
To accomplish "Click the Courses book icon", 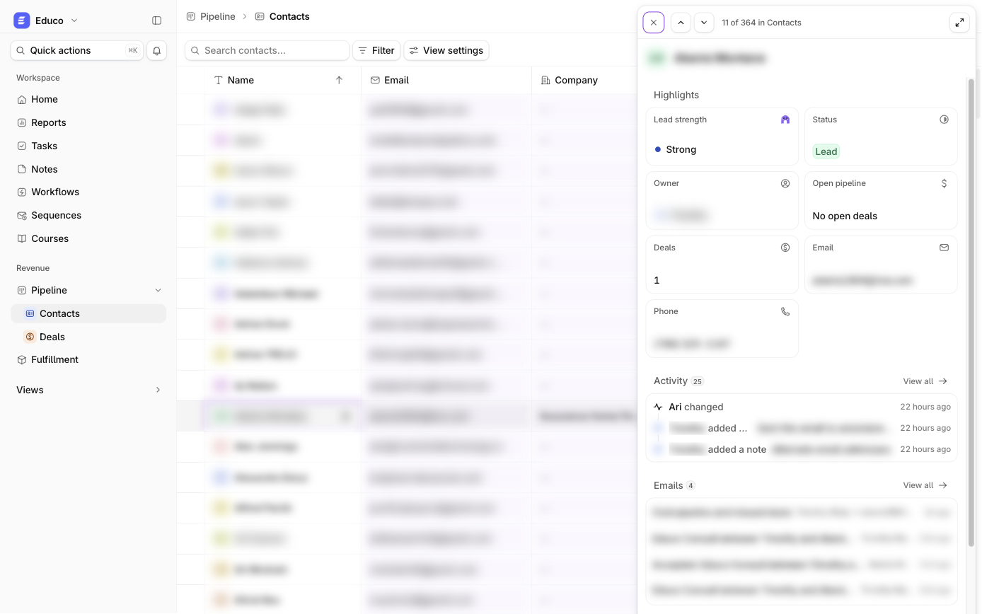I will tap(22, 238).
